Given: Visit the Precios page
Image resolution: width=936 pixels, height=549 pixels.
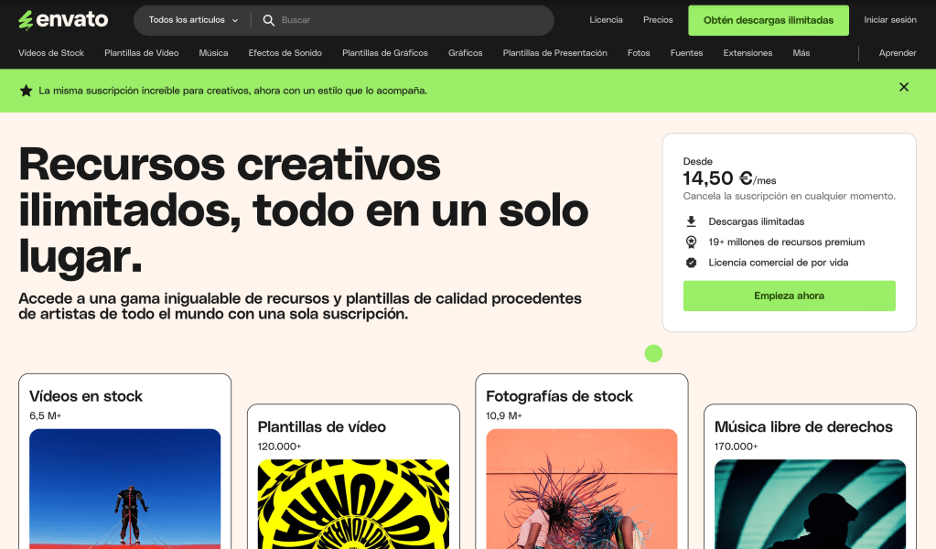Looking at the screenshot, I should (x=657, y=20).
